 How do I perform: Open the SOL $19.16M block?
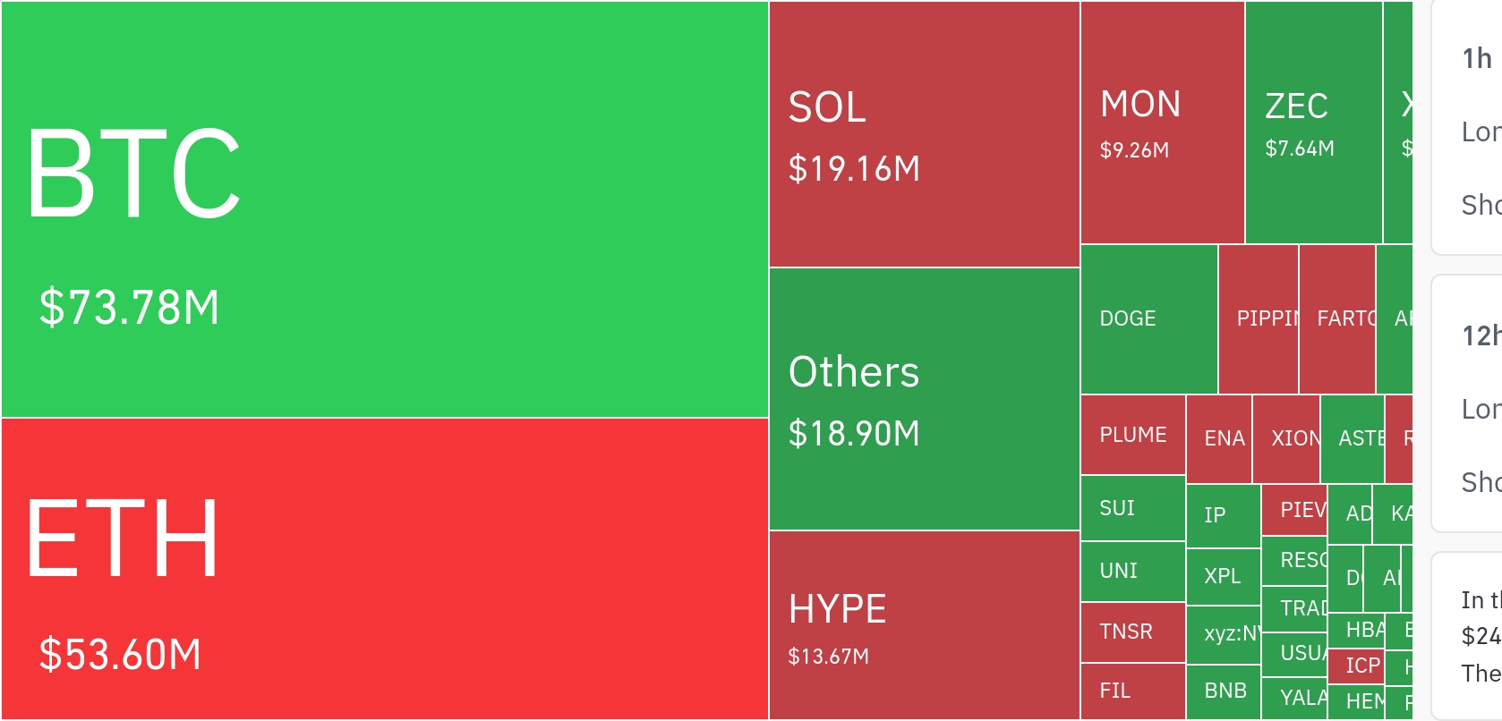tap(924, 134)
